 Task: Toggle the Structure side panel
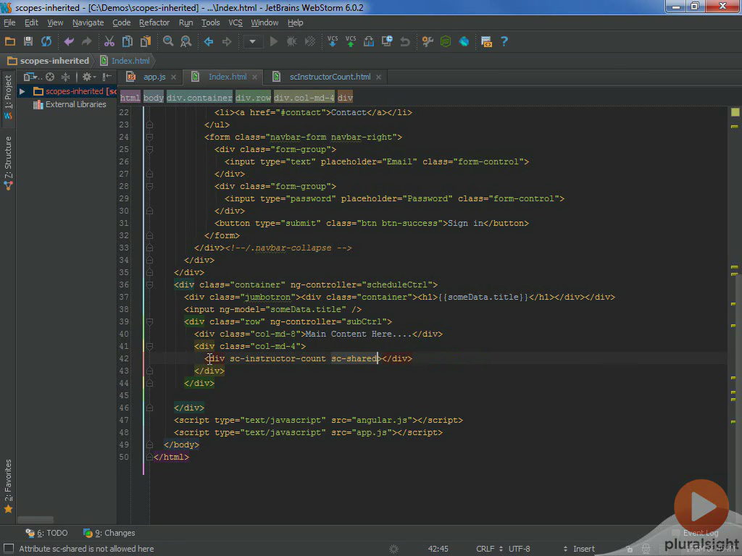(8, 163)
